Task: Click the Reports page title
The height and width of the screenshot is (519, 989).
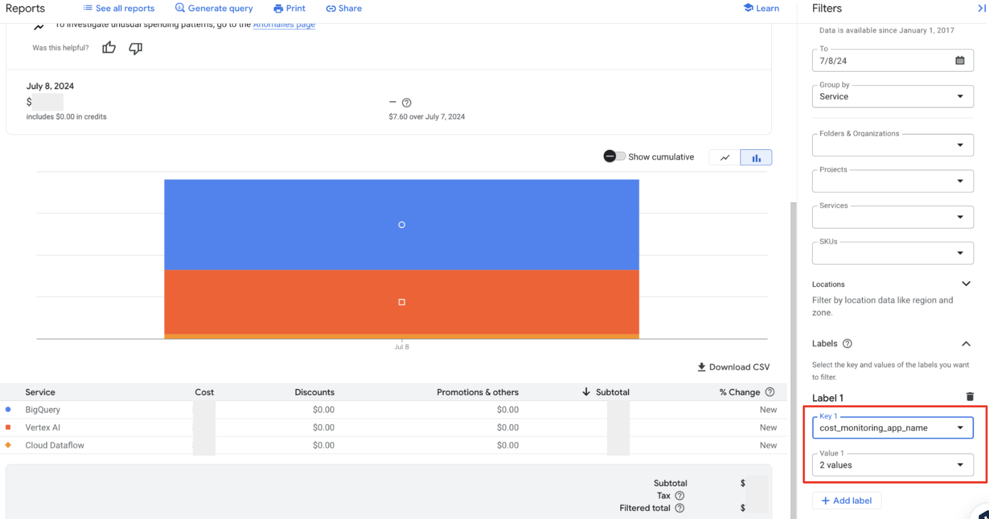Action: [x=25, y=8]
